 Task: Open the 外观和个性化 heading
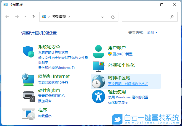coord(121,65)
